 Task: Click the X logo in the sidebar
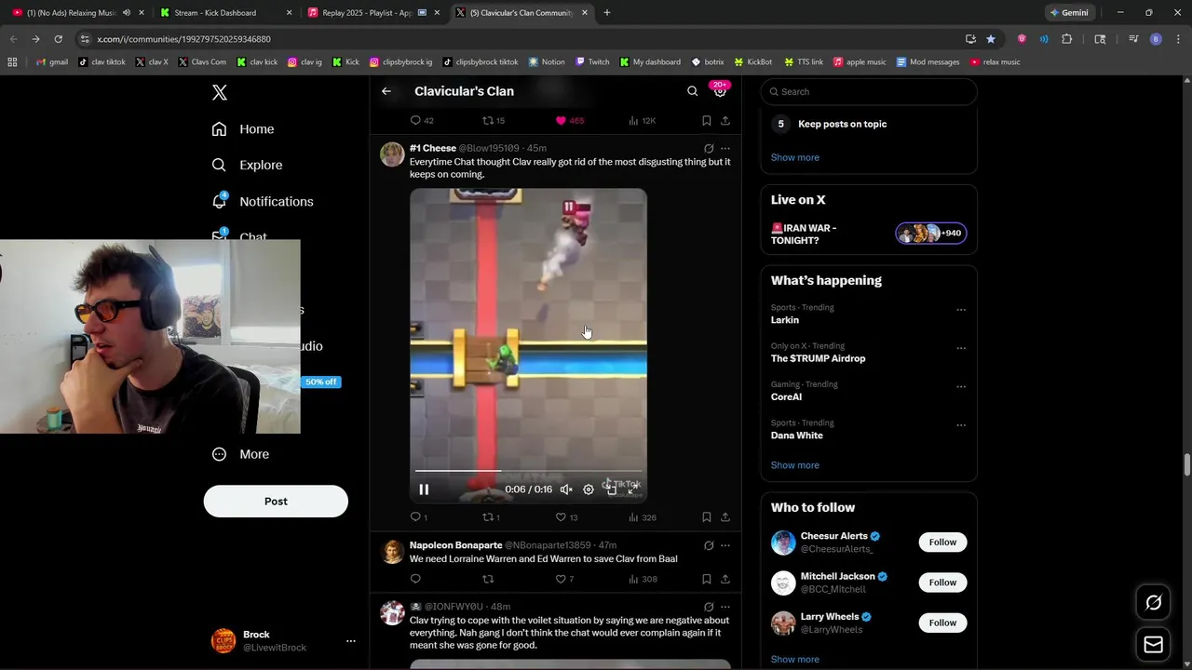coord(220,92)
